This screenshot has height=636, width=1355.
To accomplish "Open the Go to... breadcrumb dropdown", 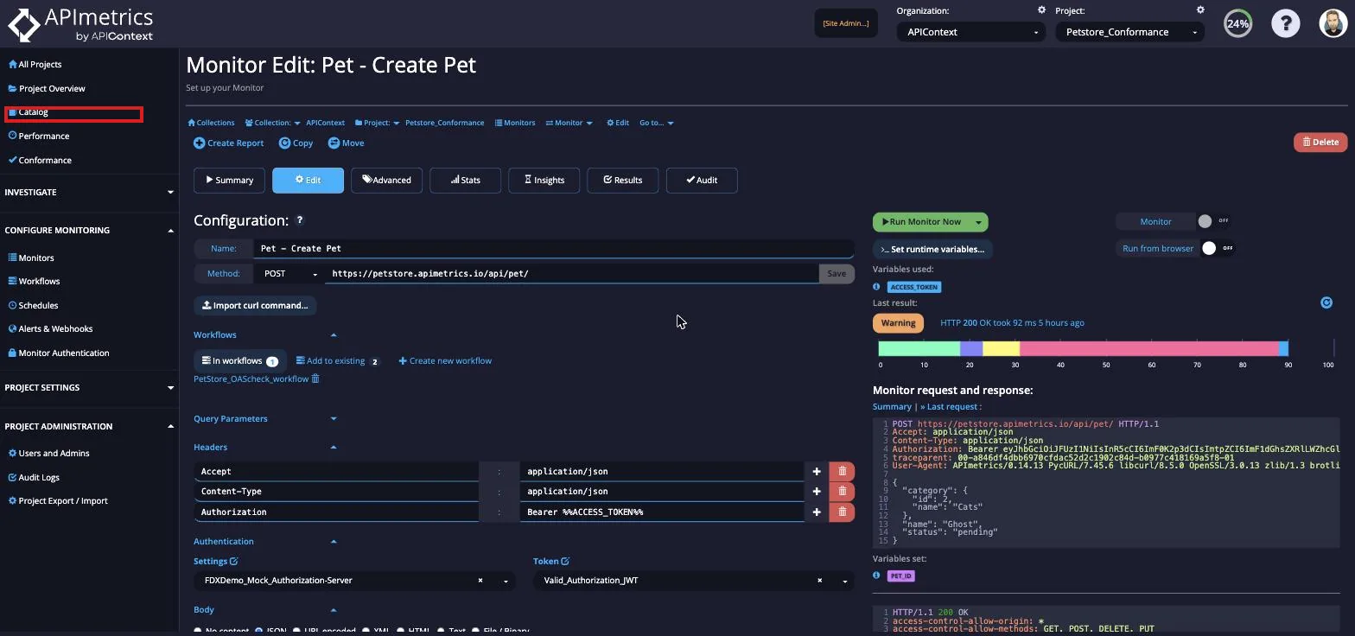I will [656, 123].
